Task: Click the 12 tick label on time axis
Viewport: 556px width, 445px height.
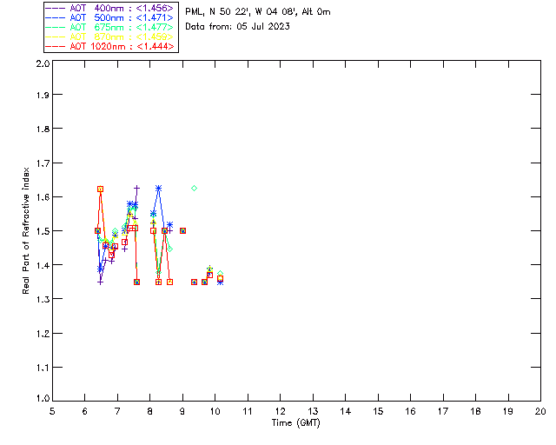Action: 280,411
